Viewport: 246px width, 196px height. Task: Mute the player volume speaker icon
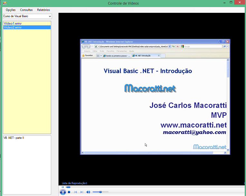(x=88, y=192)
